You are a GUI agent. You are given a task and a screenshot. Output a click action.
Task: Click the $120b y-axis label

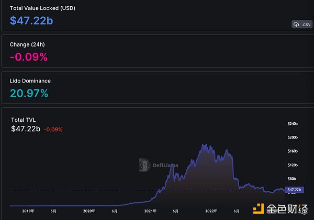click(x=293, y=165)
